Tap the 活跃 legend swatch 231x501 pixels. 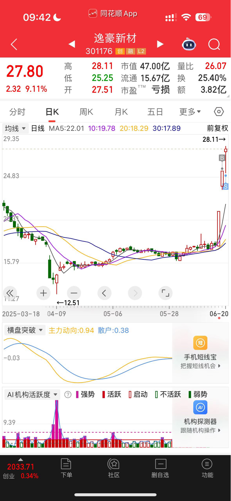point(104,394)
